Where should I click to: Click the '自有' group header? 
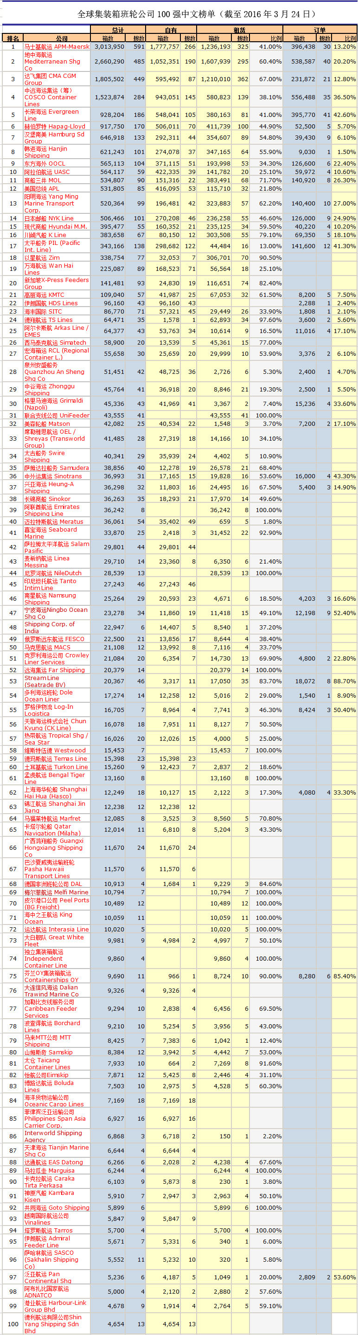pos(171,30)
